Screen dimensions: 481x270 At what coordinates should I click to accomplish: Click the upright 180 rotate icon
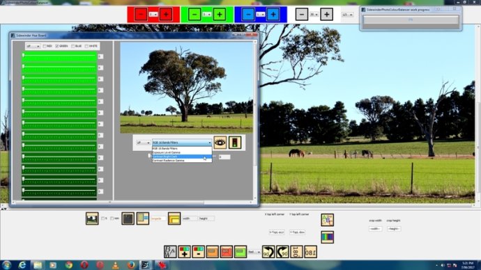tap(296, 252)
